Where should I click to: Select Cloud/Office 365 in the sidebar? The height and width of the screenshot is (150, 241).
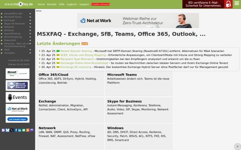[13, 14]
